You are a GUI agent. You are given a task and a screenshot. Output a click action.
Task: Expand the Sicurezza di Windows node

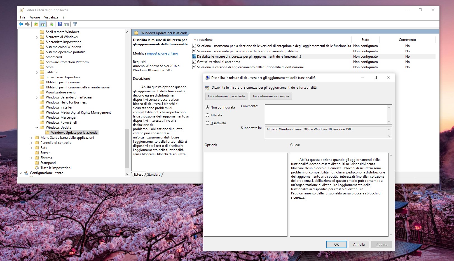(x=37, y=37)
